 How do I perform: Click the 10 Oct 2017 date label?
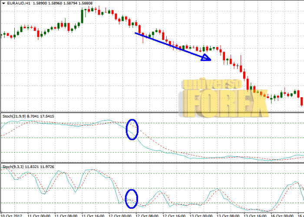tap(12, 215)
